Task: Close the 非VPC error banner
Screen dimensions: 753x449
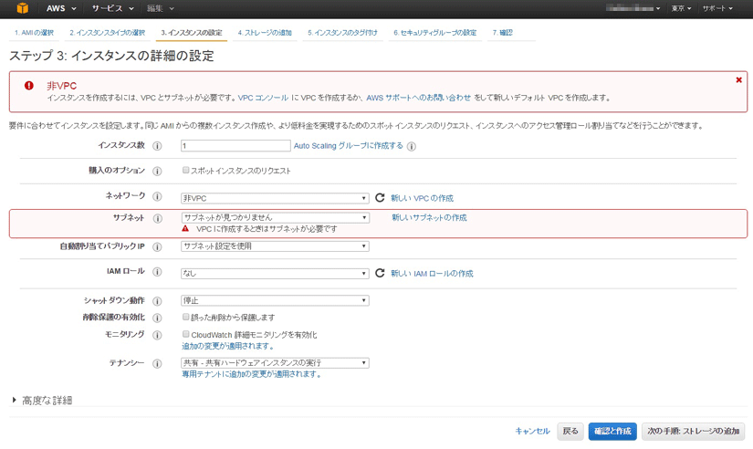Action: point(738,80)
